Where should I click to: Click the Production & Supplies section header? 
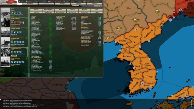pyautogui.click(x=37, y=59)
